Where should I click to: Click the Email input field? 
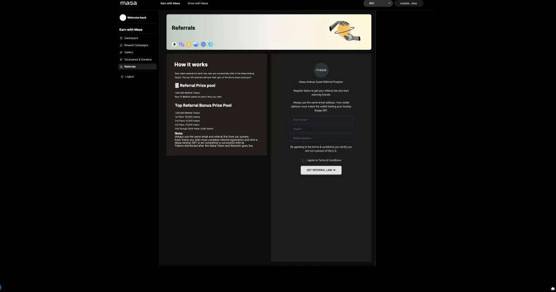[x=321, y=129]
